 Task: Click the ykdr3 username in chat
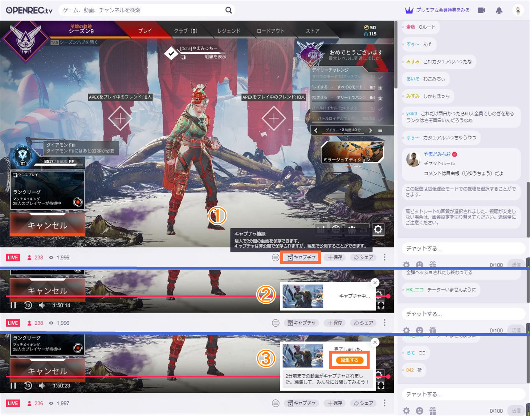pyautogui.click(x=412, y=114)
